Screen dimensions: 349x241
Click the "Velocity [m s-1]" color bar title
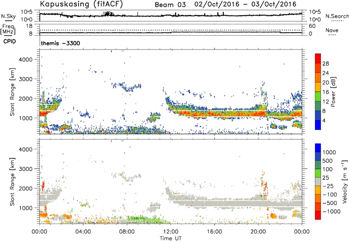point(345,181)
